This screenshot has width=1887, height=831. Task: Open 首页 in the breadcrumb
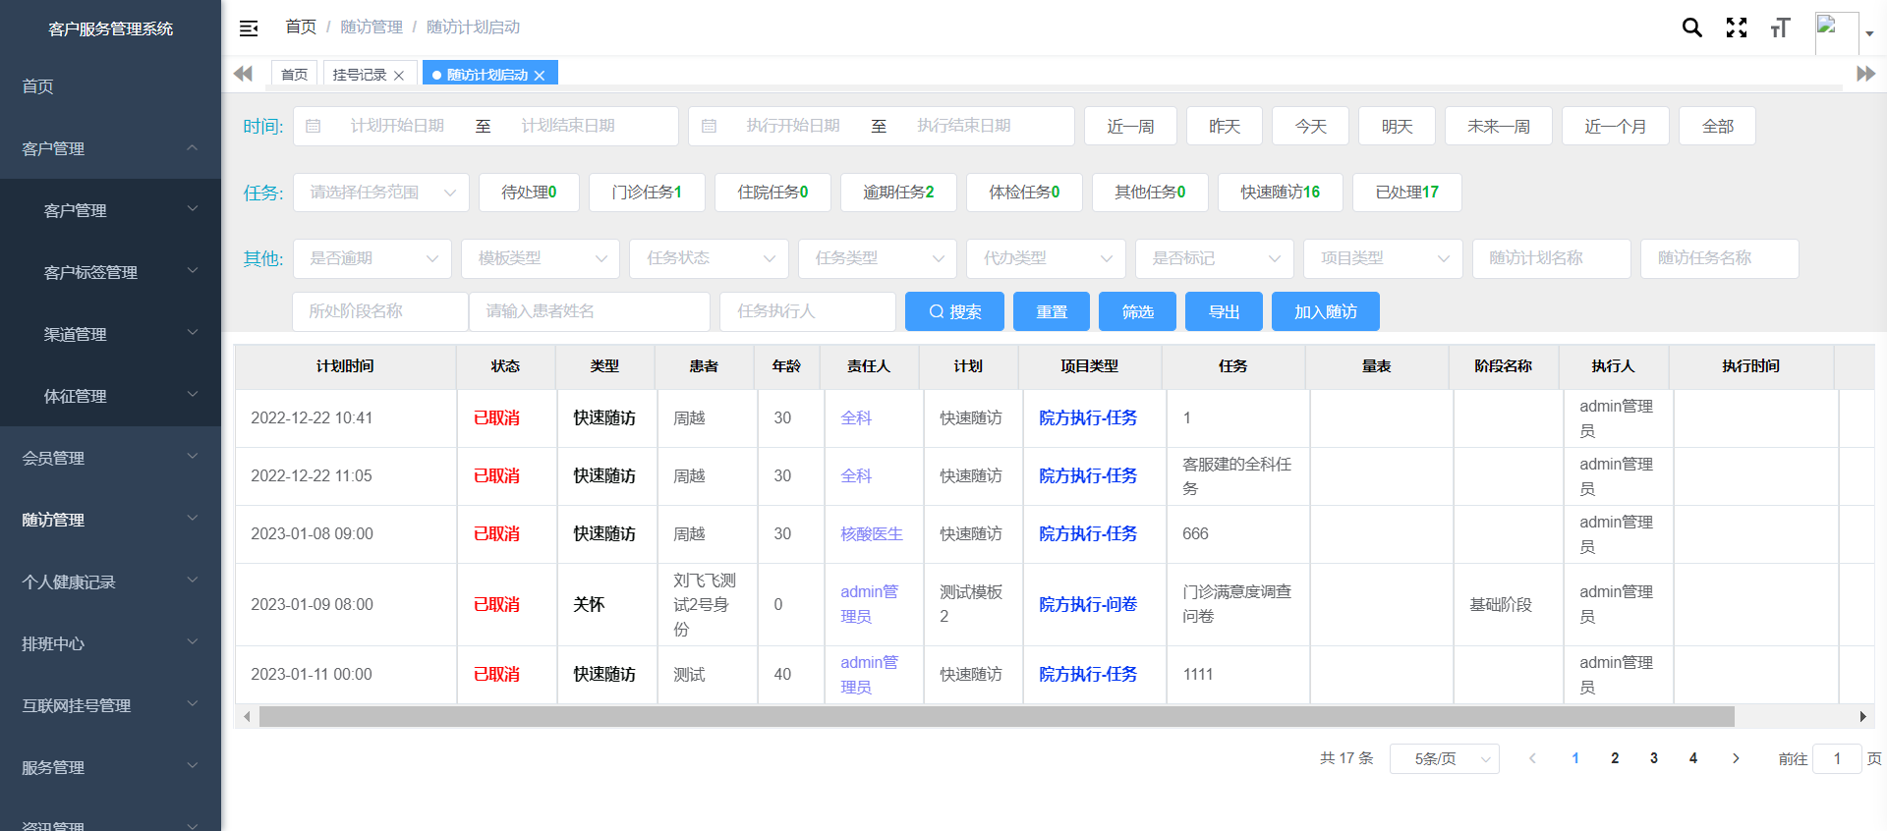(x=301, y=28)
